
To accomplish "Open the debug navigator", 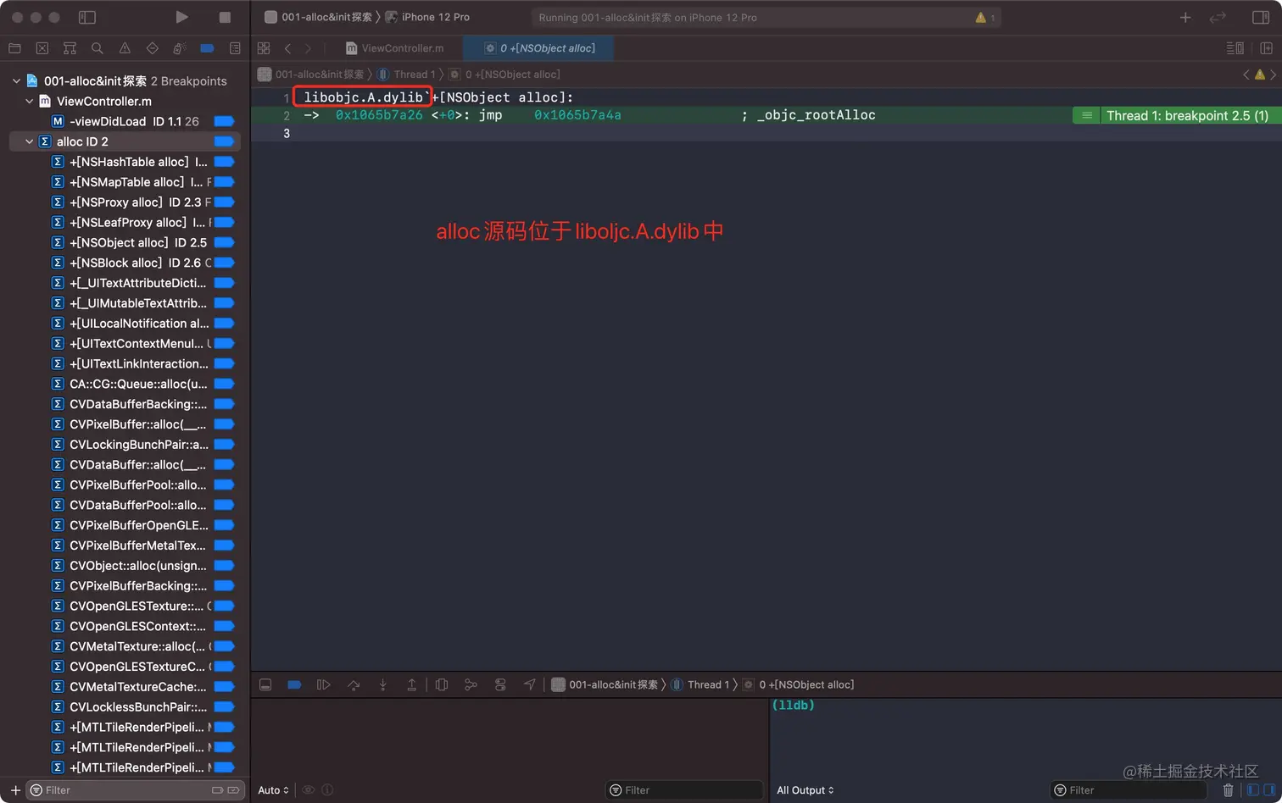I will tap(180, 48).
